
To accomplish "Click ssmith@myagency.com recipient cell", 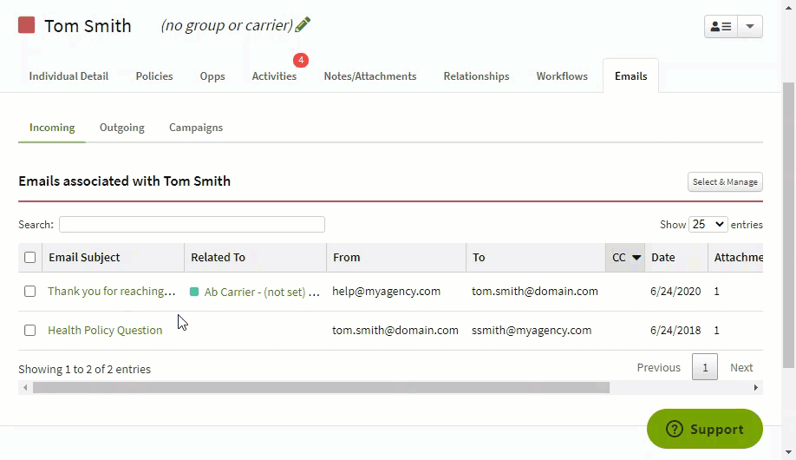I will (532, 331).
